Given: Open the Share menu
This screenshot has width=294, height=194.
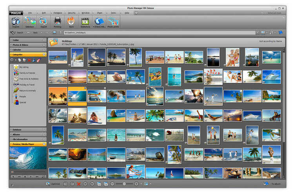Looking at the screenshot, I should click(100, 13).
